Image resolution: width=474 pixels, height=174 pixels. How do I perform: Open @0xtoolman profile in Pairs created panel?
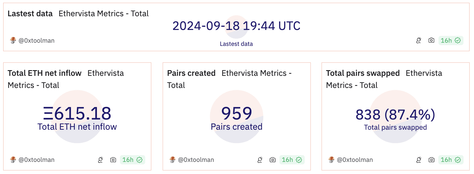pyautogui.click(x=196, y=160)
